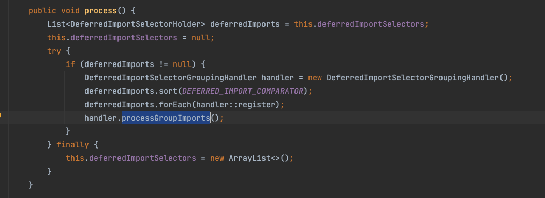Click the List<DeferredImportSelectorHolder> type
545x198 pixels.
(126, 24)
